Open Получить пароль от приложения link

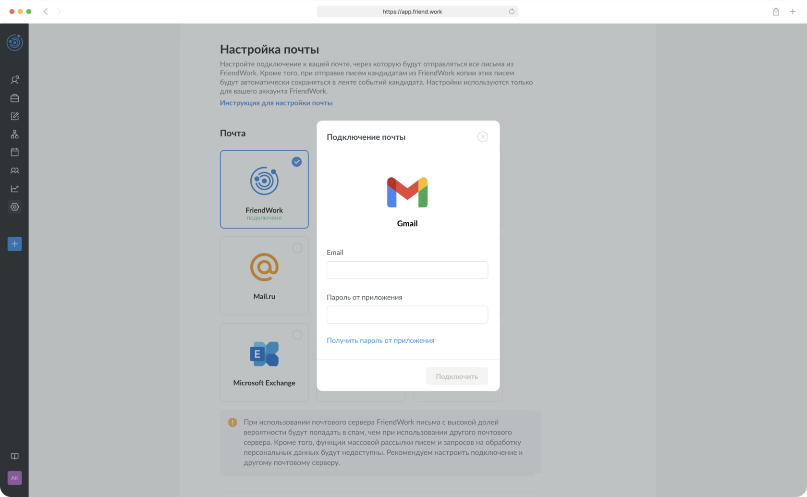380,340
